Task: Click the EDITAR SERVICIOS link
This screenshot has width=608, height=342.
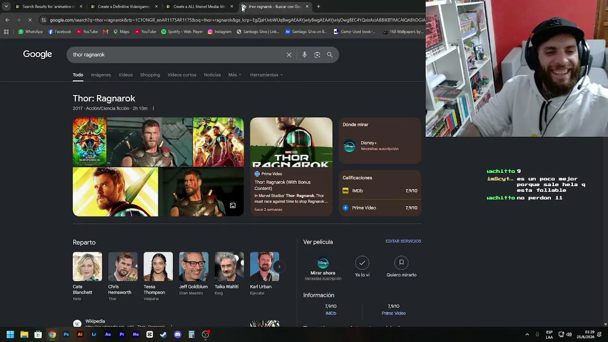Action: (x=403, y=241)
